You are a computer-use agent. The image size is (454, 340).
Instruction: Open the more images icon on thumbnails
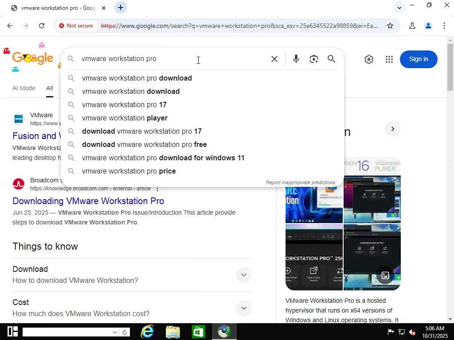pyautogui.click(x=385, y=275)
